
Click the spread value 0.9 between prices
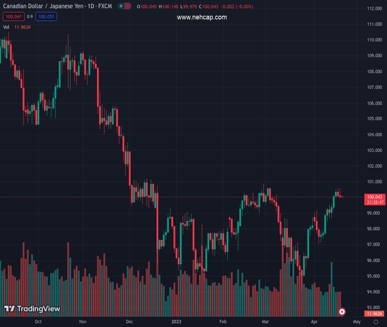30,17
